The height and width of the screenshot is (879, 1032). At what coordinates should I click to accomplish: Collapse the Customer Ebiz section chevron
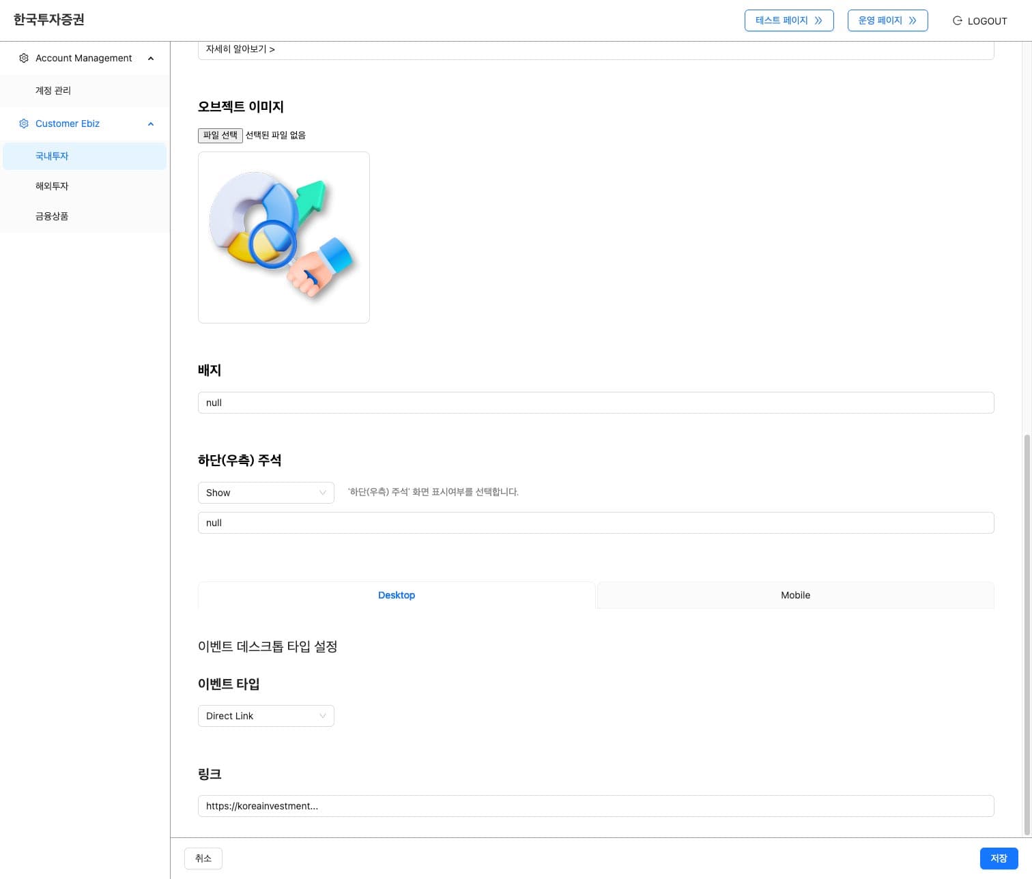(x=151, y=124)
